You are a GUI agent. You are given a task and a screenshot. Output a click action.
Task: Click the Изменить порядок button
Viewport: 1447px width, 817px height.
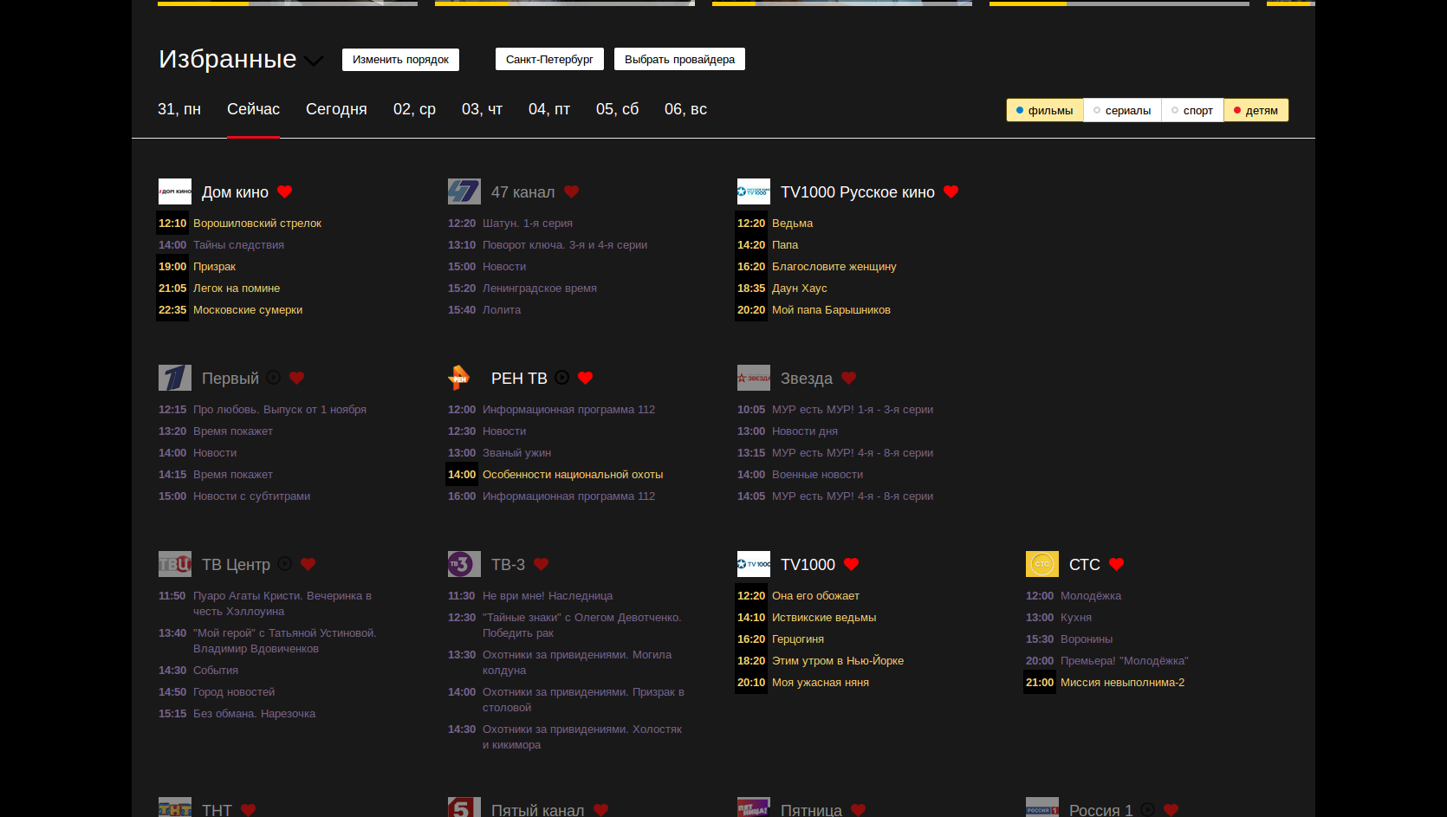pos(400,59)
